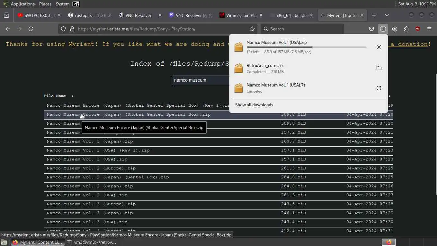This screenshot has height=246, width=437.
Task: Cancel the Namco Museum Vol. 1 zip download
Action: (379, 47)
